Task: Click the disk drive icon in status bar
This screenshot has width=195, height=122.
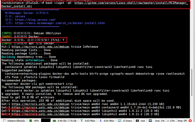Action: [150, 121]
